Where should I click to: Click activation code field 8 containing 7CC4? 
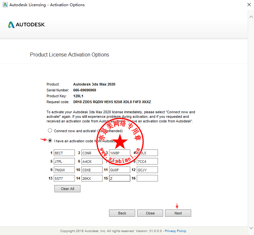tap(147, 161)
